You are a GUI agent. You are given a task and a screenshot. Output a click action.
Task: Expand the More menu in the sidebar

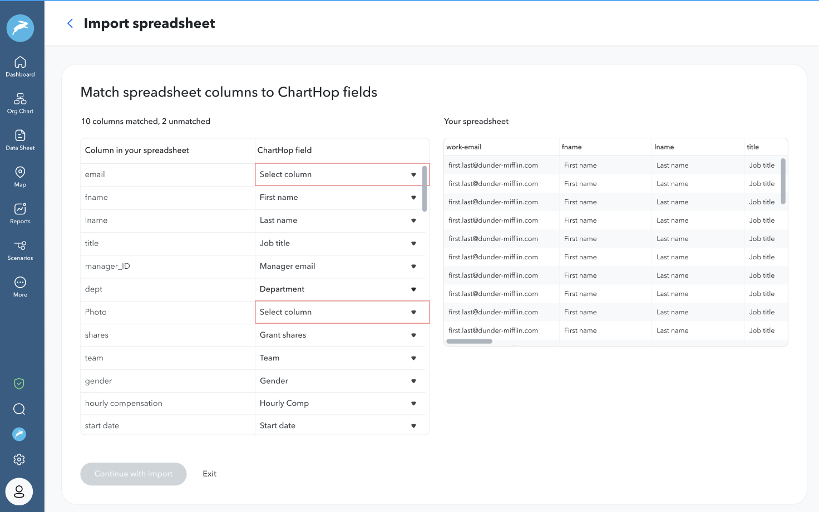(x=20, y=285)
